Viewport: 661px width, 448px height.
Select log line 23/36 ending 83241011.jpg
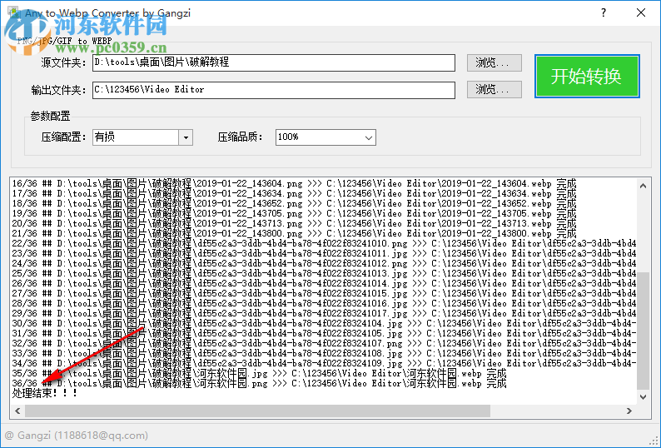tap(324, 253)
